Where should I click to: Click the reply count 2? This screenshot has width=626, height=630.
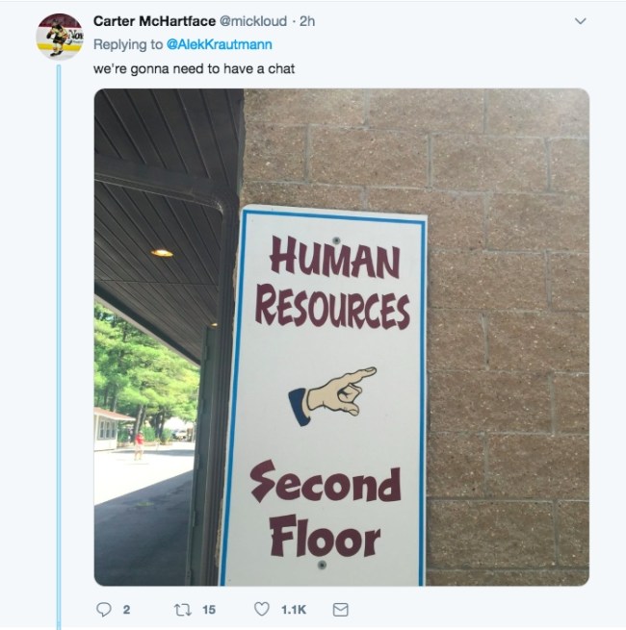click(x=126, y=610)
